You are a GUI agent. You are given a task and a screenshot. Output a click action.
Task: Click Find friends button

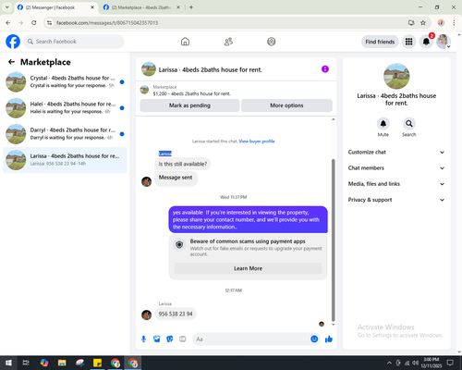tap(380, 42)
